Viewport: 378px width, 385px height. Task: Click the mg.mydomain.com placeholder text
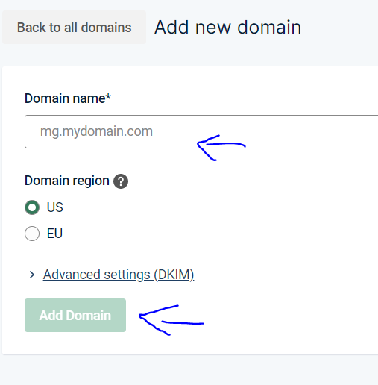coord(96,131)
